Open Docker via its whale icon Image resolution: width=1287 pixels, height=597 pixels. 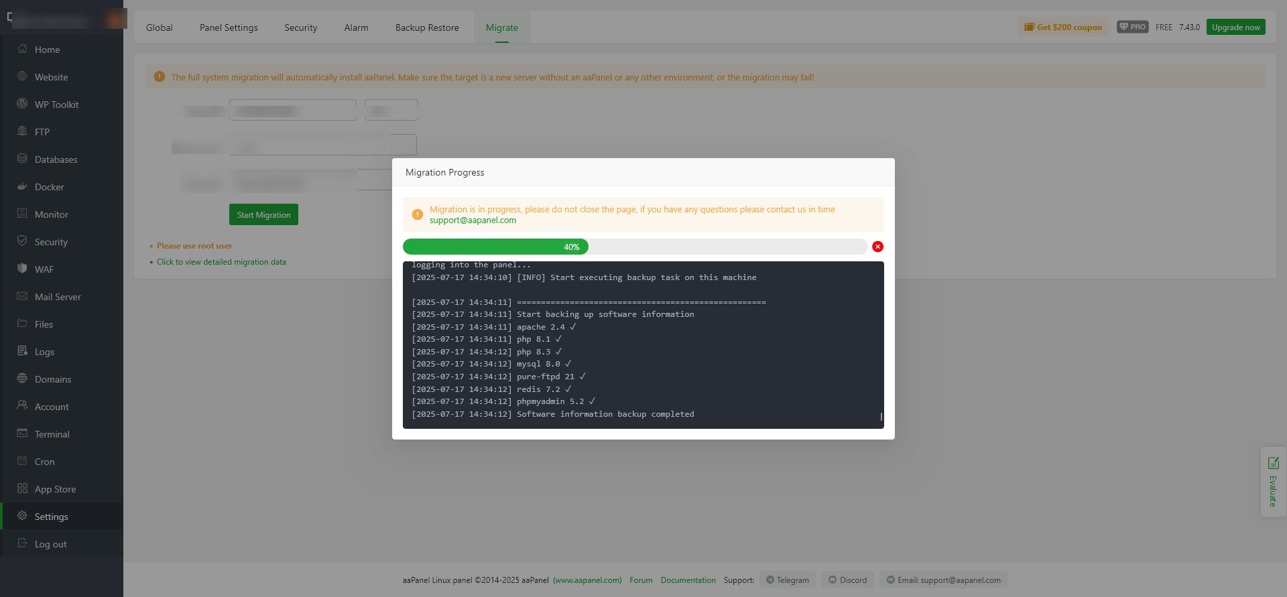click(x=22, y=186)
